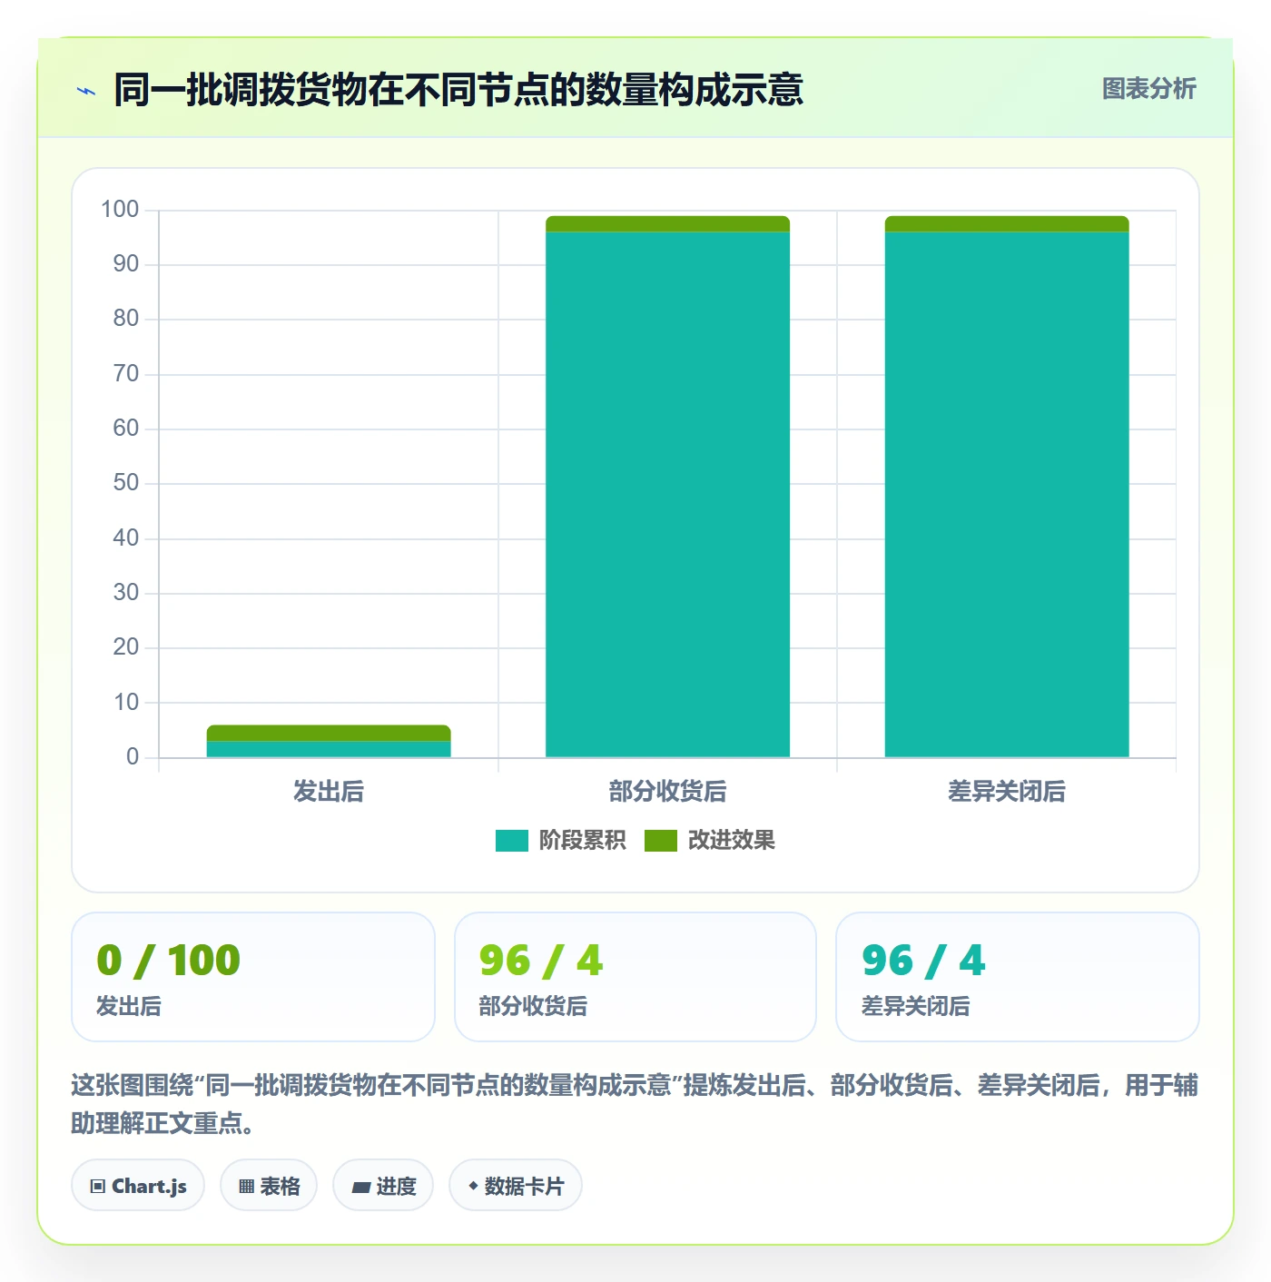Click the teal bar for 差异关闭后
The width and height of the screenshot is (1271, 1282).
tap(1007, 494)
